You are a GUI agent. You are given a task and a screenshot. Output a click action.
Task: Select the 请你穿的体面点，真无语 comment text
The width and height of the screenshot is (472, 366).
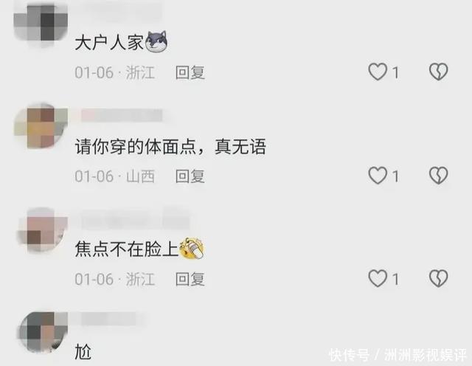[x=170, y=147]
